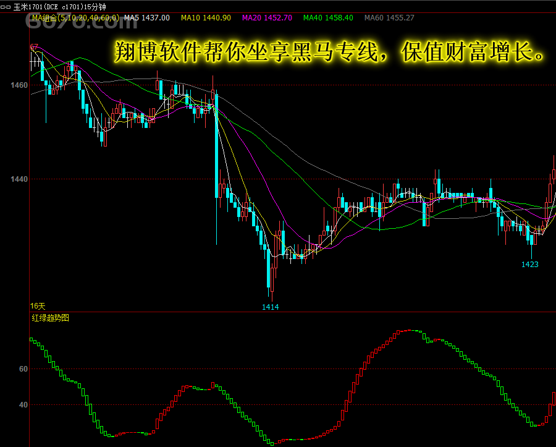Click the 40 level label in the trend panel
The height and width of the screenshot is (447, 556).
coord(23,405)
